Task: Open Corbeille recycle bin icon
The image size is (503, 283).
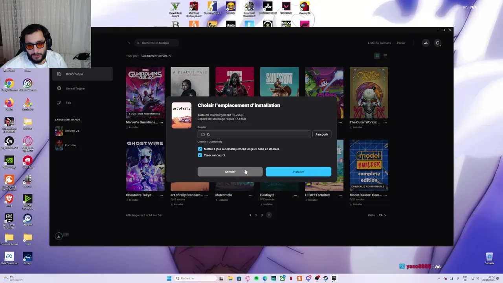Action: 489,258
